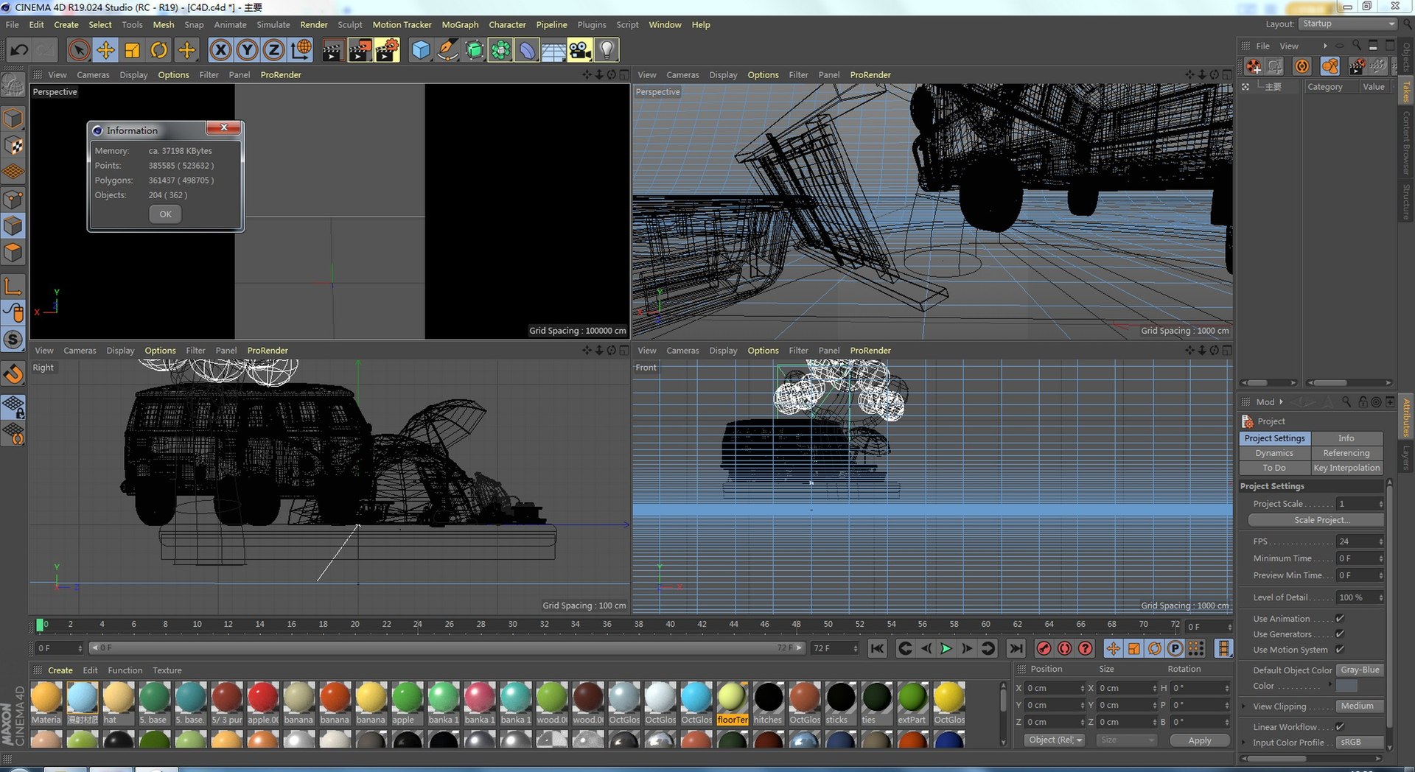The height and width of the screenshot is (772, 1415).
Task: Toggle Z axis lock
Action: point(273,50)
